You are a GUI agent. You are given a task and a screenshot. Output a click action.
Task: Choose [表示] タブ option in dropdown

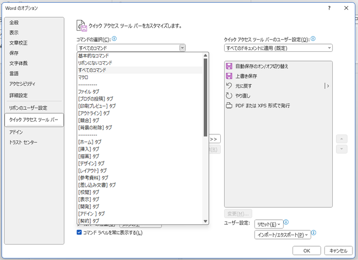point(139,199)
